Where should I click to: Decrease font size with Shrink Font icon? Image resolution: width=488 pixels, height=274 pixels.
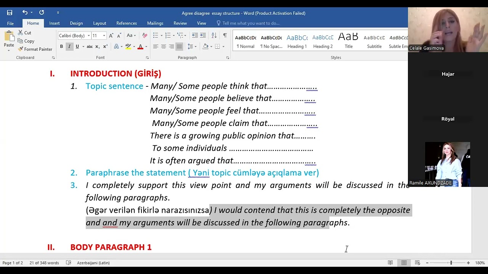coord(119,35)
